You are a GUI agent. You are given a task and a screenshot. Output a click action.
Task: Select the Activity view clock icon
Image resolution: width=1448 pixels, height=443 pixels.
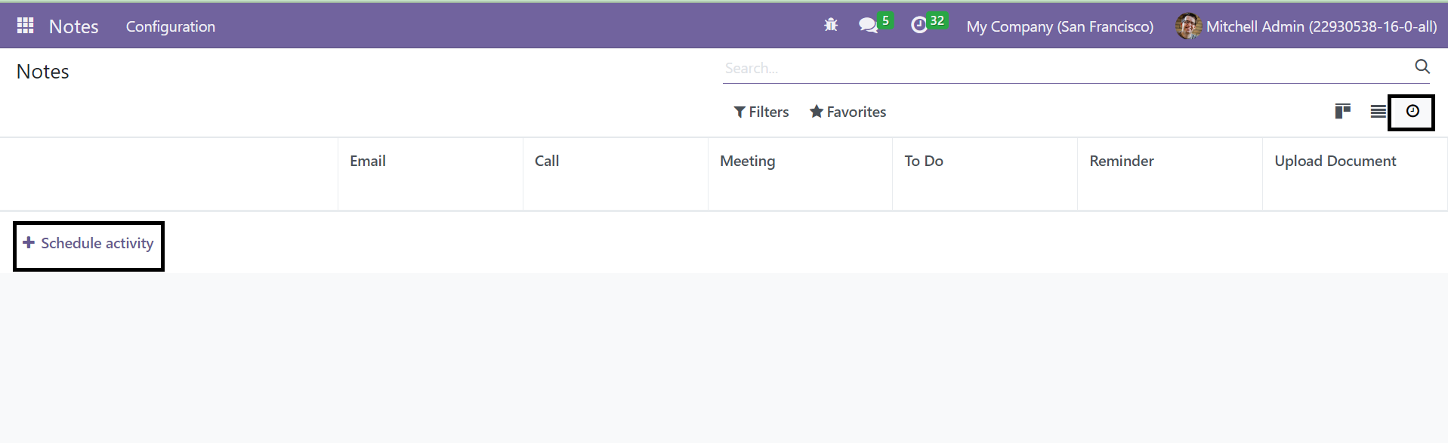coord(1412,112)
